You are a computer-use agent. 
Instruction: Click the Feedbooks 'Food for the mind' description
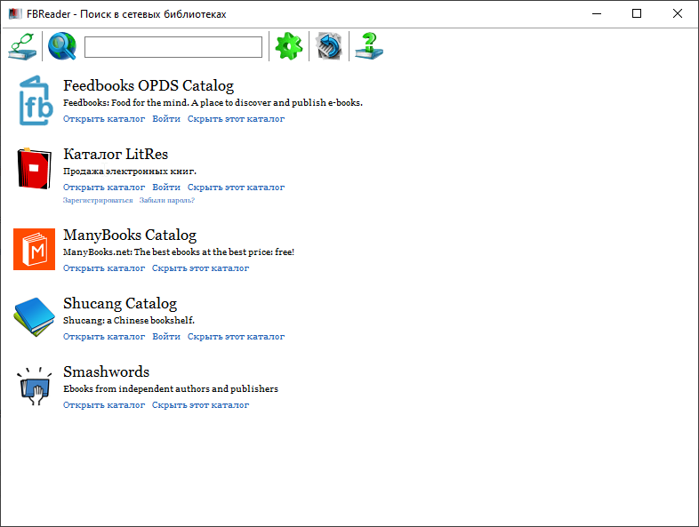coord(213,102)
